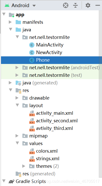Click the colors.xml file icon
The height and width of the screenshot is (186, 102).
pos(32,151)
